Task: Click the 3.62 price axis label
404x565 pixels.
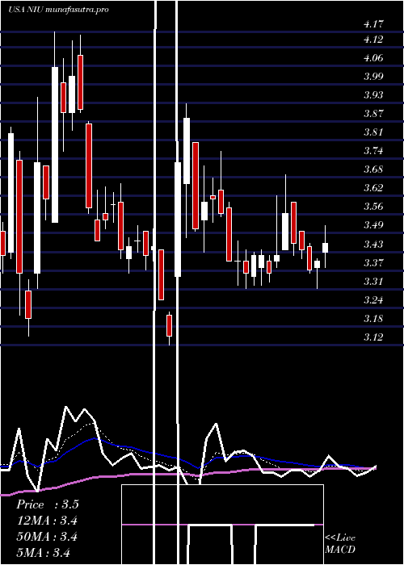Action: point(373,188)
